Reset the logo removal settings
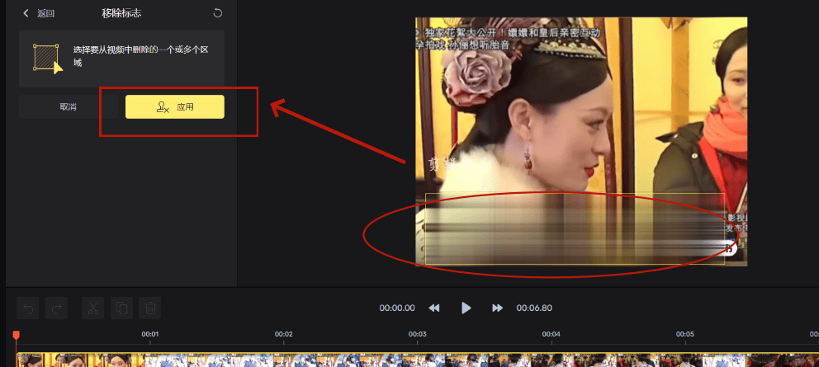This screenshot has height=367, width=819. [x=217, y=13]
